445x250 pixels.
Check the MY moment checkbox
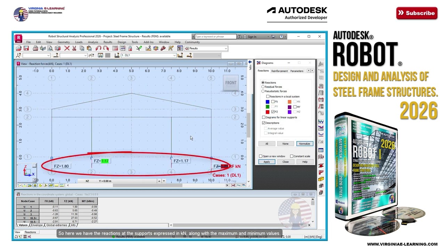295,107
